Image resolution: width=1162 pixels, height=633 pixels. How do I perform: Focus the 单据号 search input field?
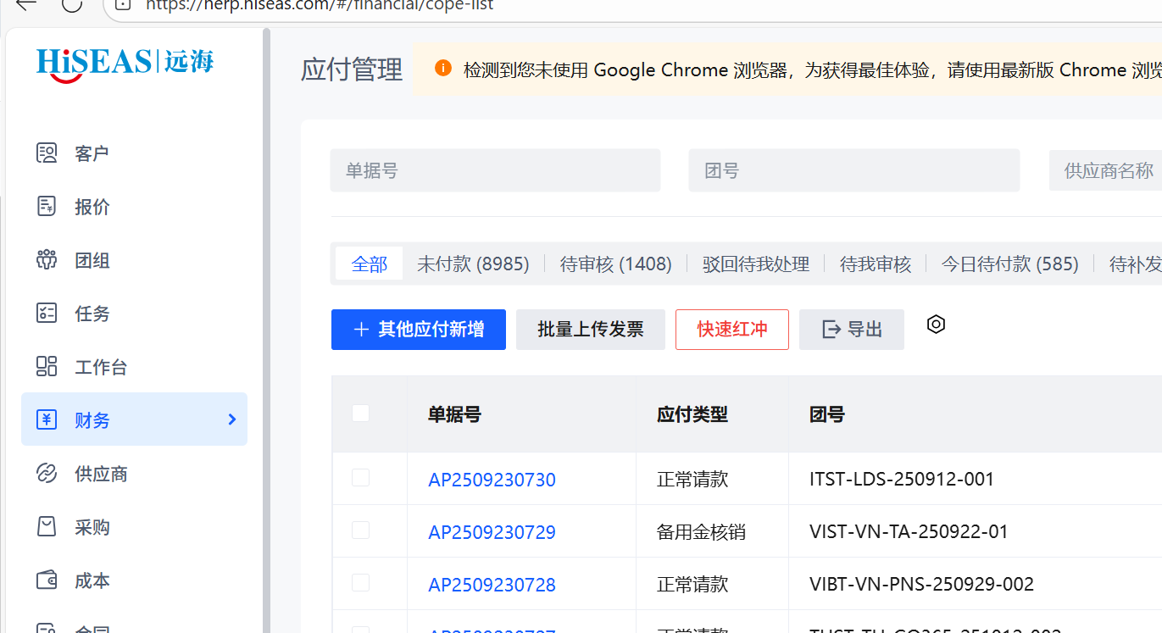point(495,170)
